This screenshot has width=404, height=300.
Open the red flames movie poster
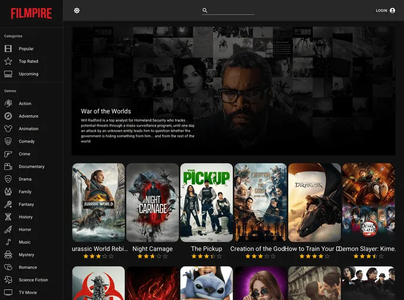tap(153, 283)
